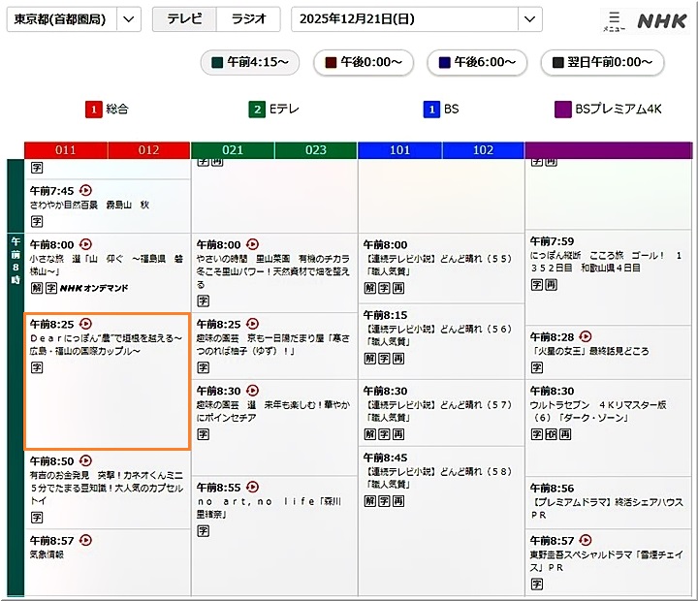The width and height of the screenshot is (698, 601).
Task: Switch to ラジオ mode
Action: coord(248,19)
